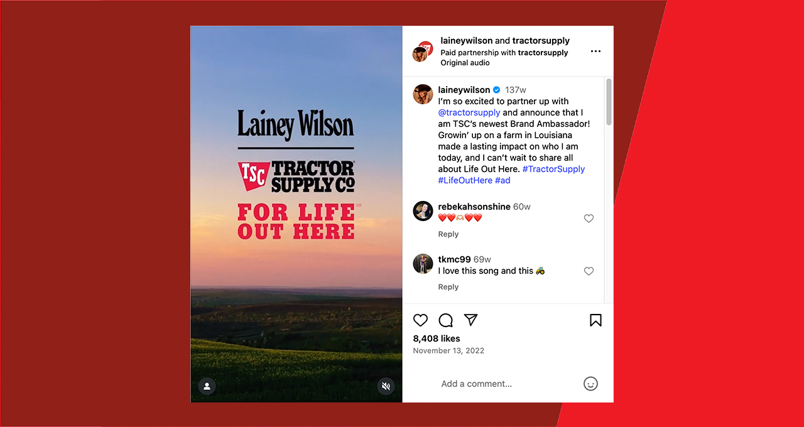Screen dimensions: 804x427
Task: View the 8,408 likes list
Action: click(x=437, y=338)
